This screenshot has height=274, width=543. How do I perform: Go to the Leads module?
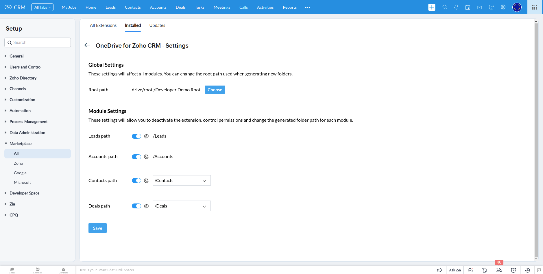(110, 7)
